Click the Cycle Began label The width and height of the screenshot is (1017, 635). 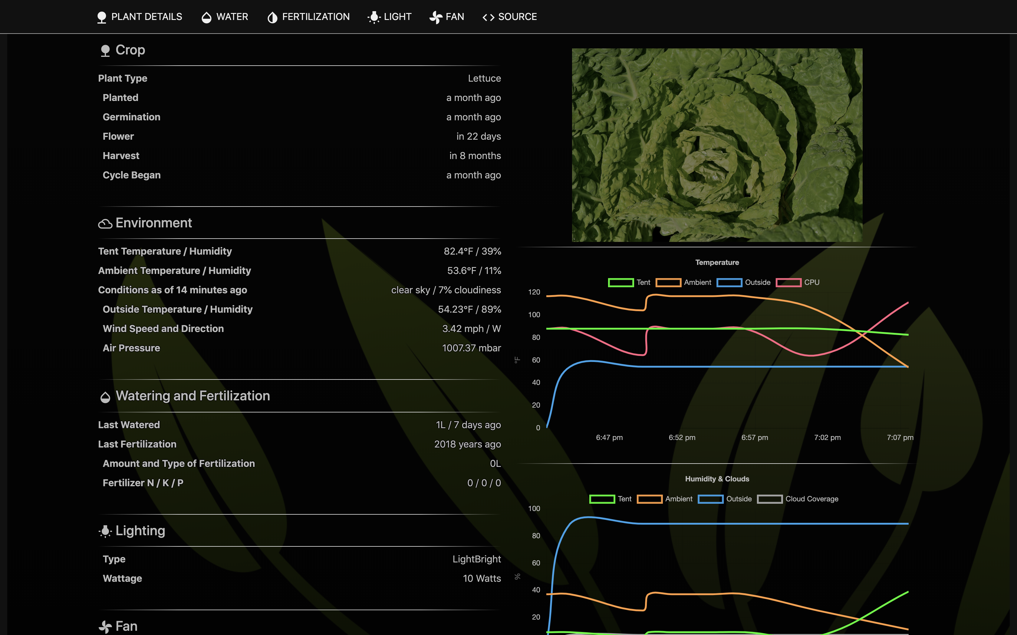(x=132, y=175)
